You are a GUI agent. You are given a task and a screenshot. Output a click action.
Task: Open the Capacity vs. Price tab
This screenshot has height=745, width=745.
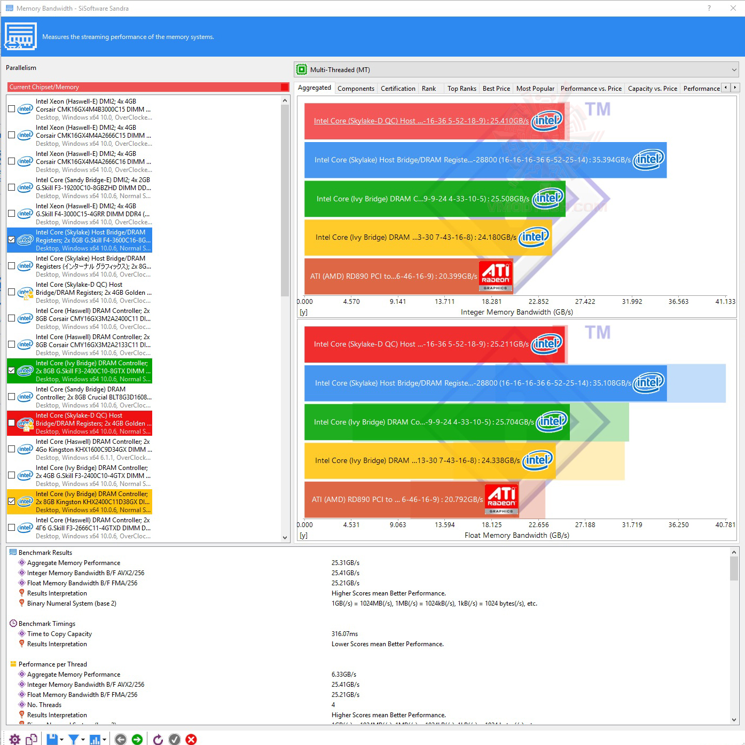653,89
